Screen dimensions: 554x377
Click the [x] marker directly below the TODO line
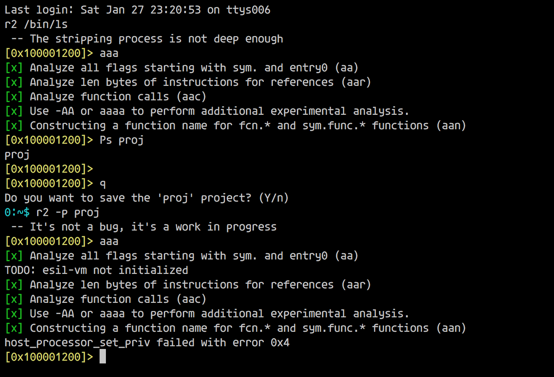click(x=14, y=285)
